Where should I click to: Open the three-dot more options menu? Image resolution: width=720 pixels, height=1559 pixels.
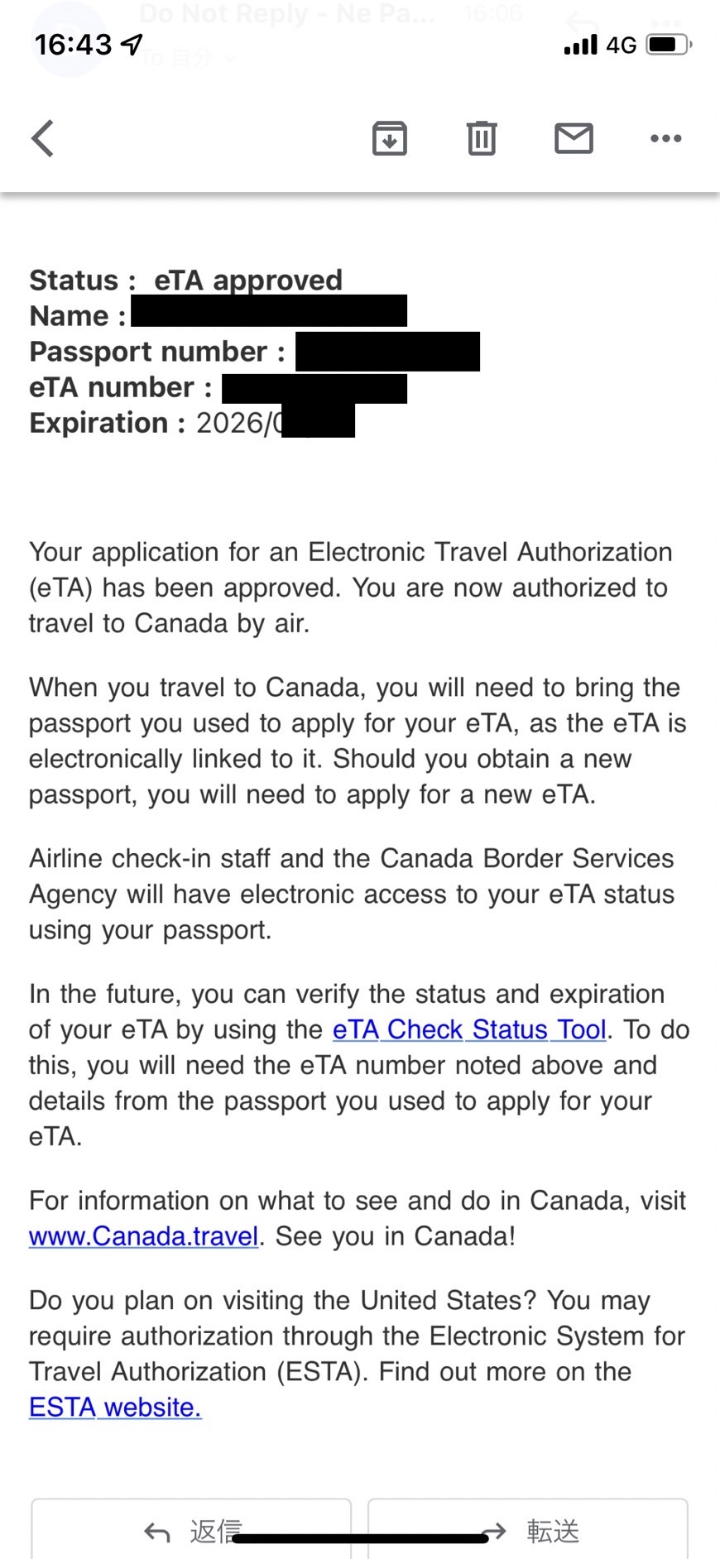666,138
